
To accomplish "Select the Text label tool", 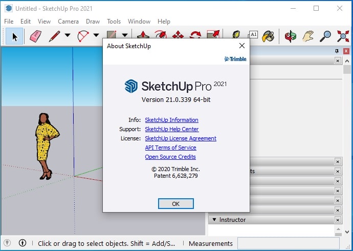I will (253, 34).
